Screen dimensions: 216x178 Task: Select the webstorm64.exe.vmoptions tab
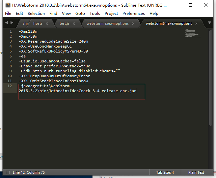(169, 23)
